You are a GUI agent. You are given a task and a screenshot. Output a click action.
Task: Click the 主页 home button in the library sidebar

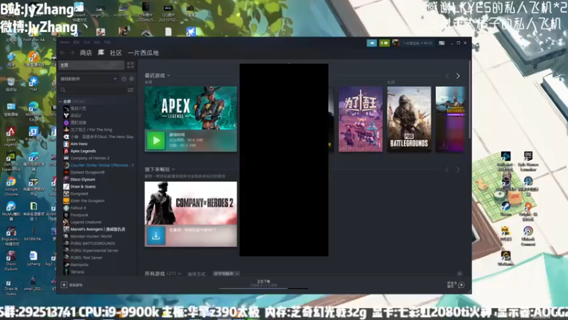(92, 65)
